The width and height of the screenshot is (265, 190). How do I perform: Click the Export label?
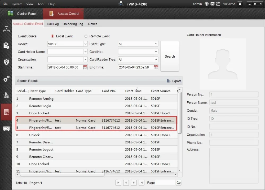click(x=176, y=81)
